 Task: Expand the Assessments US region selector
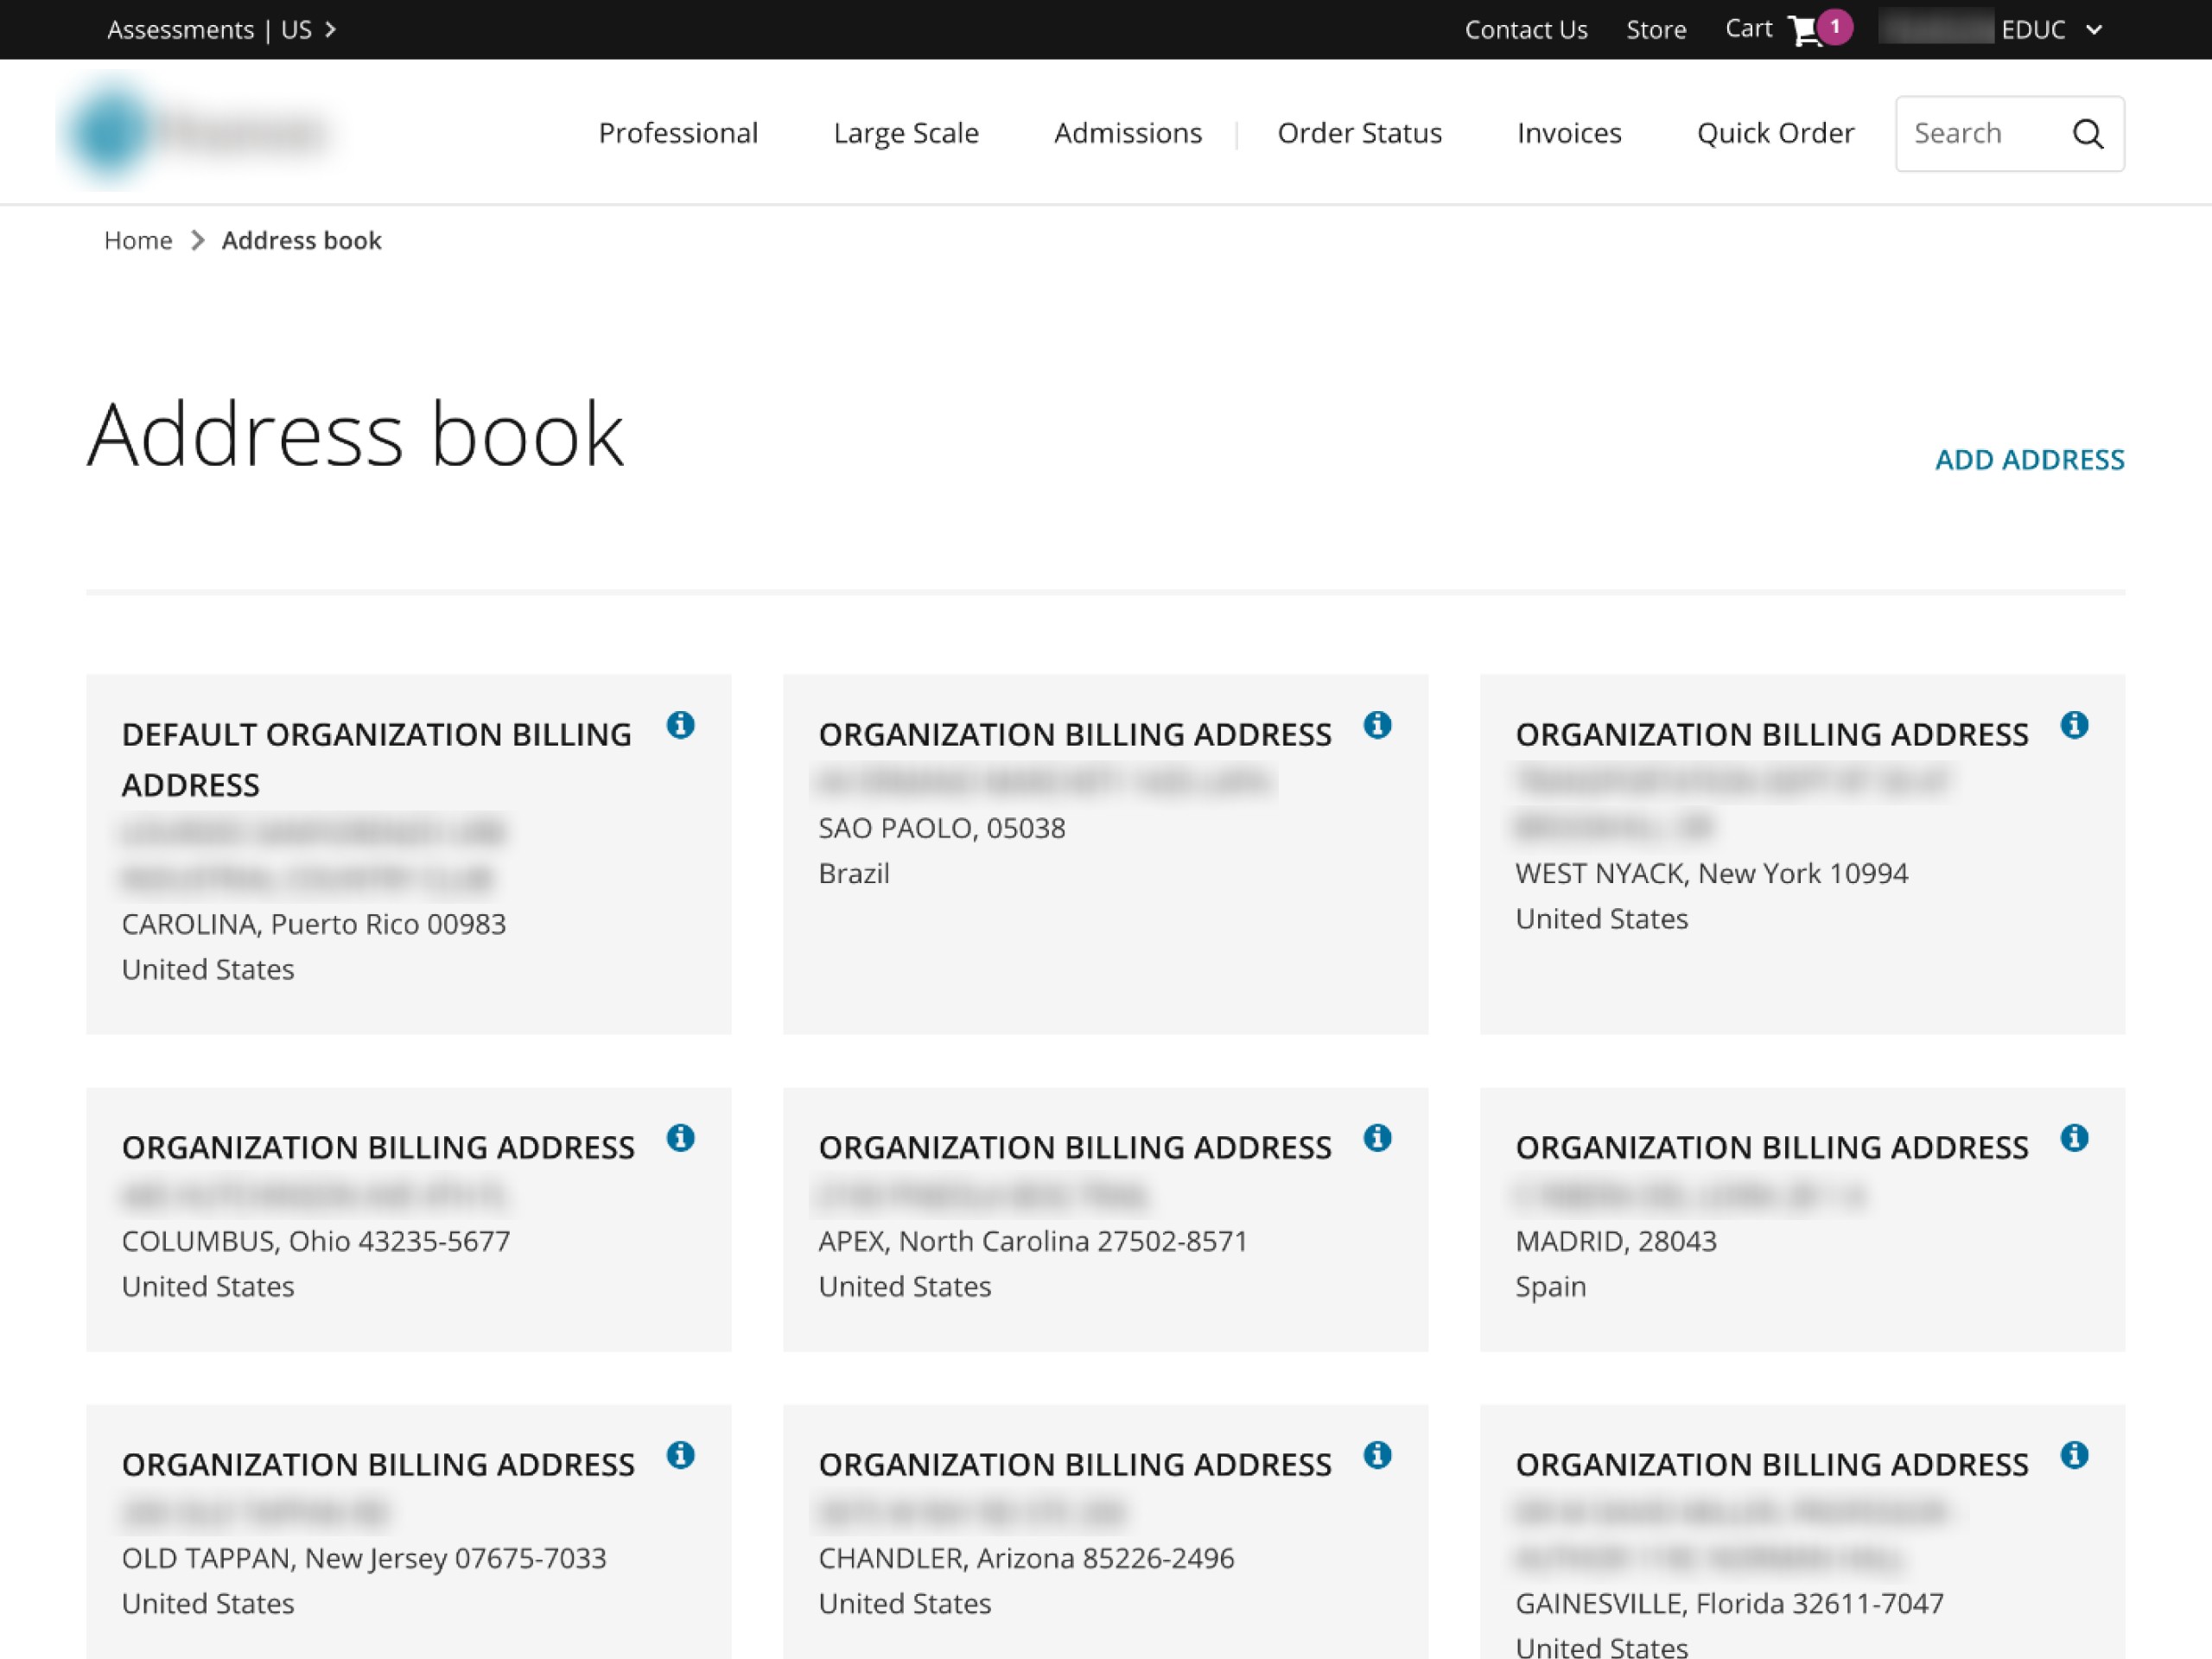[x=222, y=30]
